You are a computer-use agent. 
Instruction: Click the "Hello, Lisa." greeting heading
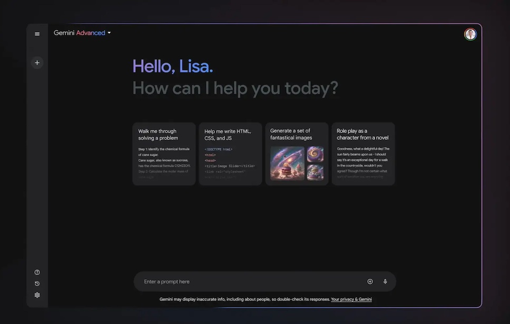(173, 66)
